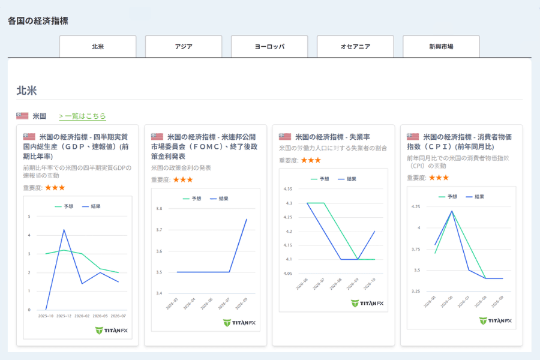This screenshot has width=540, height=360.
Task: Open the オセアニア tab
Action: tap(355, 47)
